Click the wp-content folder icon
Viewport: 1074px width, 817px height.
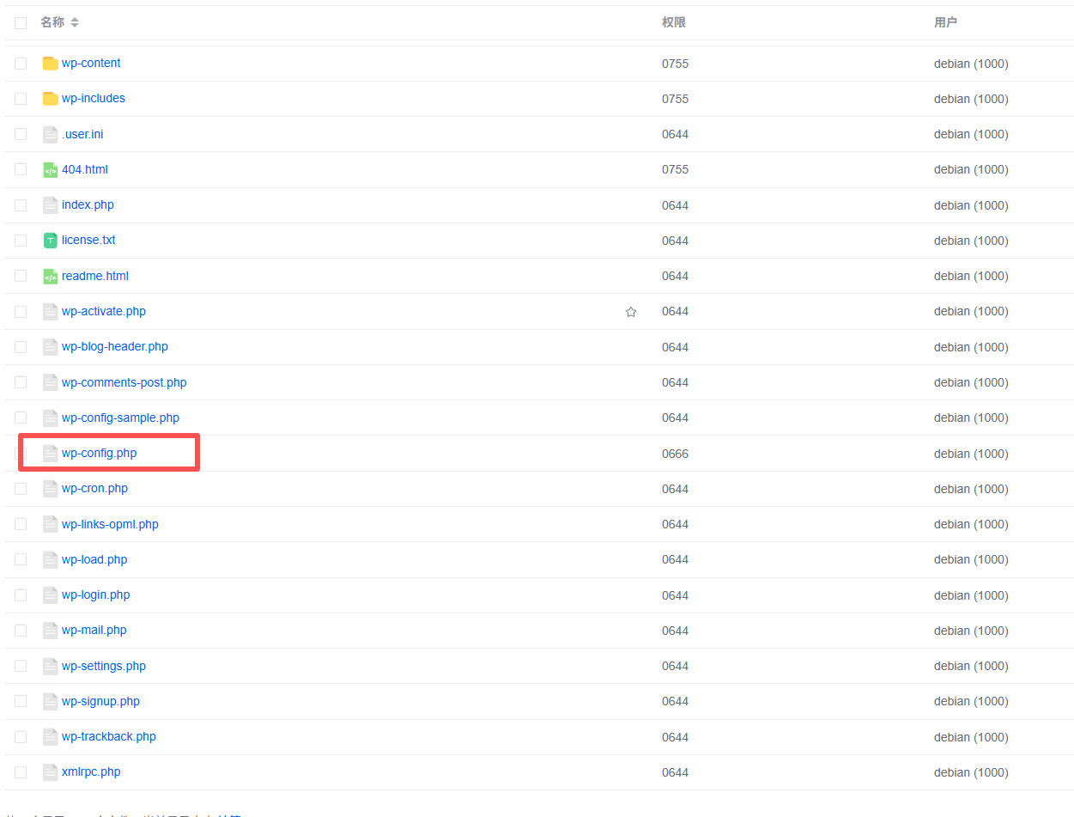click(51, 64)
